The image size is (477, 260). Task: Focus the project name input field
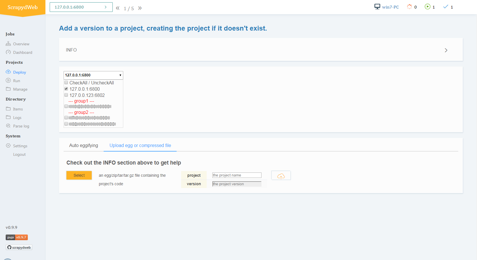[237, 175]
